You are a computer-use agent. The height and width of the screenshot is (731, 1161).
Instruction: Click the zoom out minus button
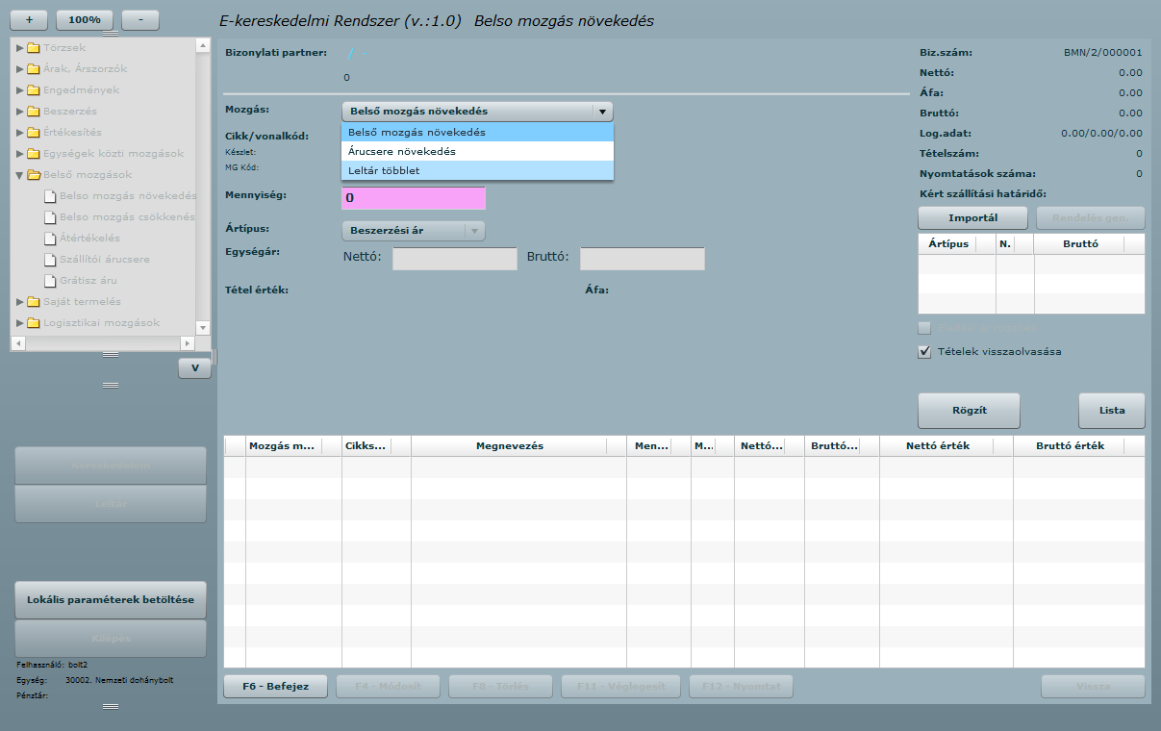tap(140, 20)
